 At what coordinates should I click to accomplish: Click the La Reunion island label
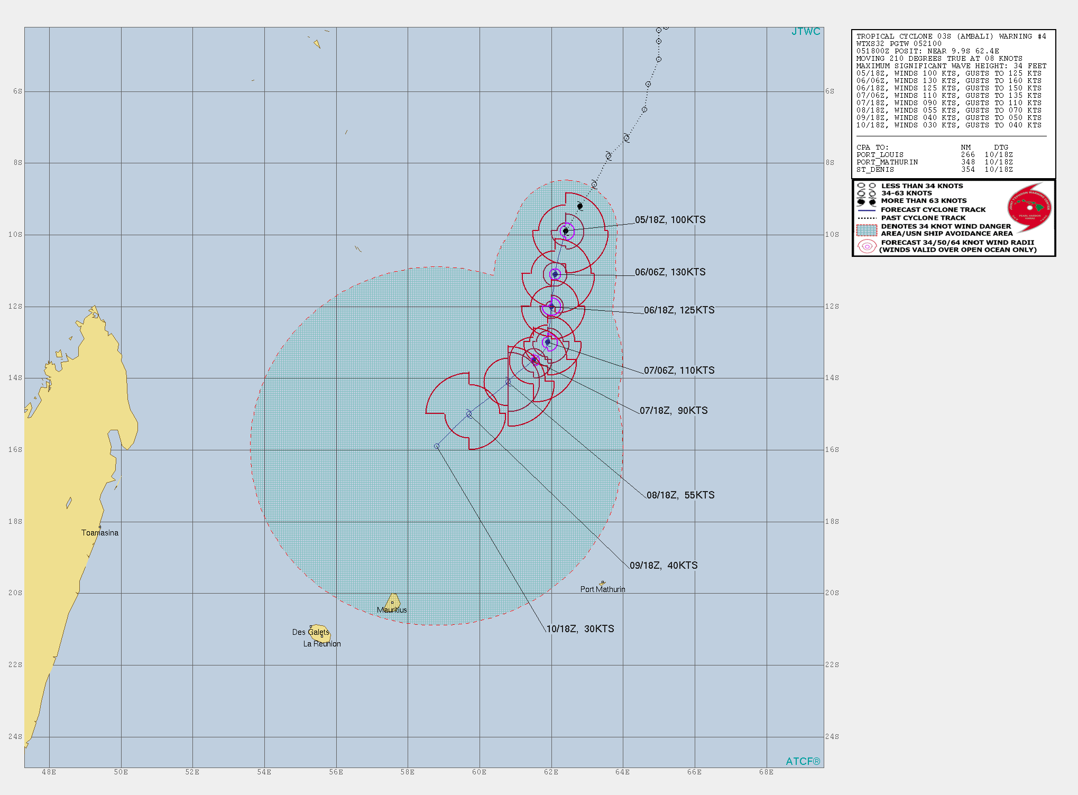coord(322,644)
